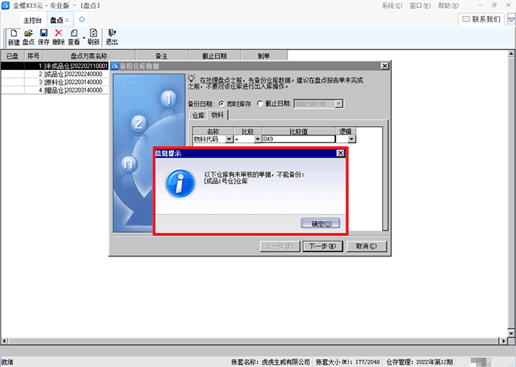Click the 退出 (Exit) toolbar icon

tap(111, 37)
